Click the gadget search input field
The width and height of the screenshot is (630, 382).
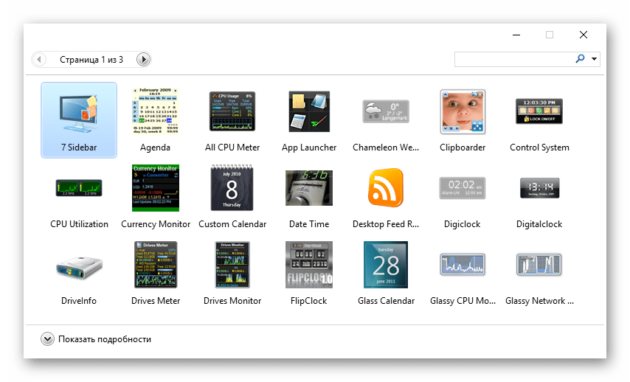[513, 59]
